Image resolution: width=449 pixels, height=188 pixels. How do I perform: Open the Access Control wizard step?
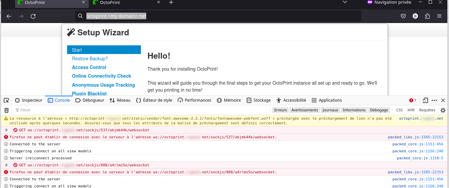coord(89,67)
